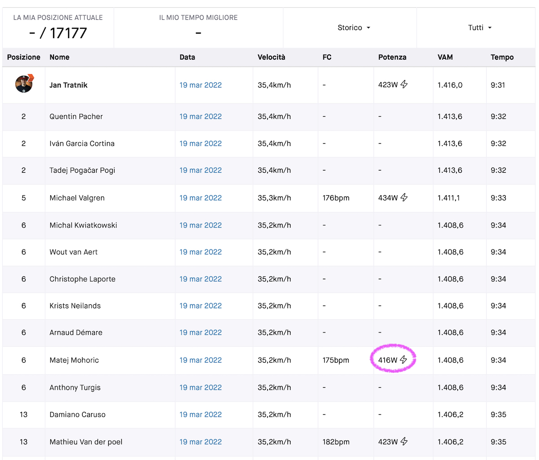This screenshot has width=539, height=460.
Task: Click the power meter bolt icon in Michael Valgren's row
Action: pos(404,197)
